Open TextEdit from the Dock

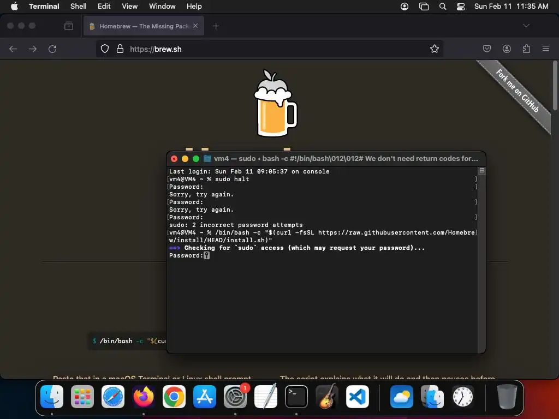pyautogui.click(x=266, y=397)
